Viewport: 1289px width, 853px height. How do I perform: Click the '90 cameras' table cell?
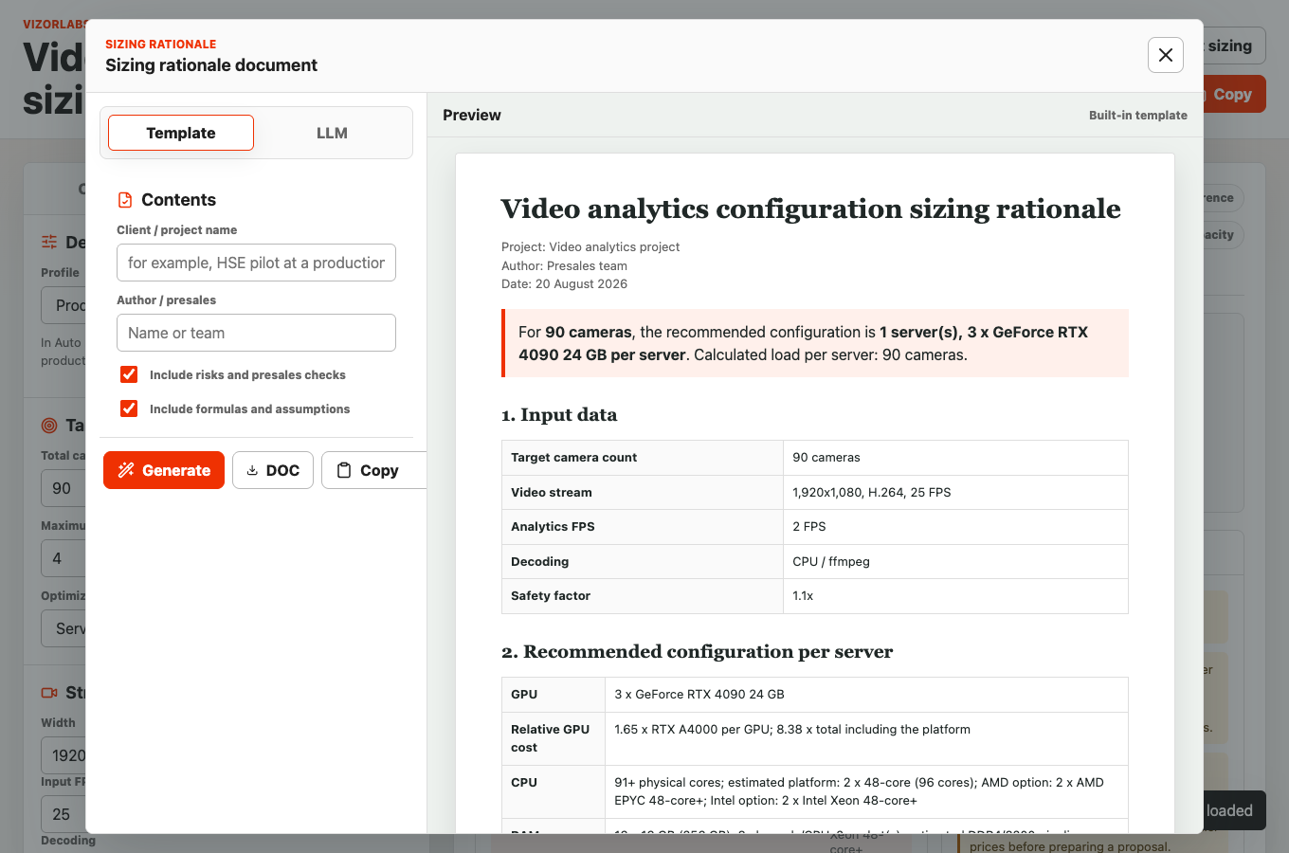tap(955, 458)
